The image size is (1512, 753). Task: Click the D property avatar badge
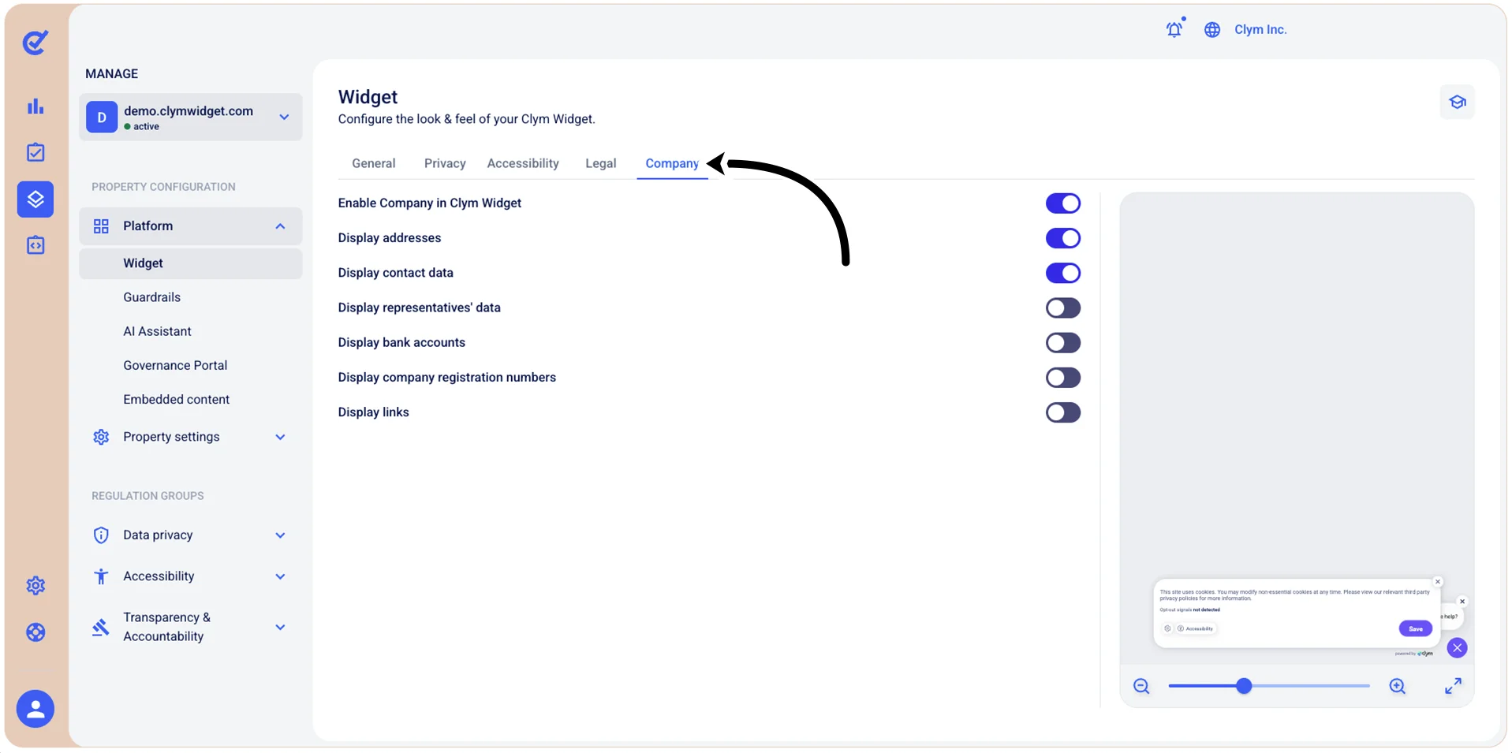(x=102, y=117)
